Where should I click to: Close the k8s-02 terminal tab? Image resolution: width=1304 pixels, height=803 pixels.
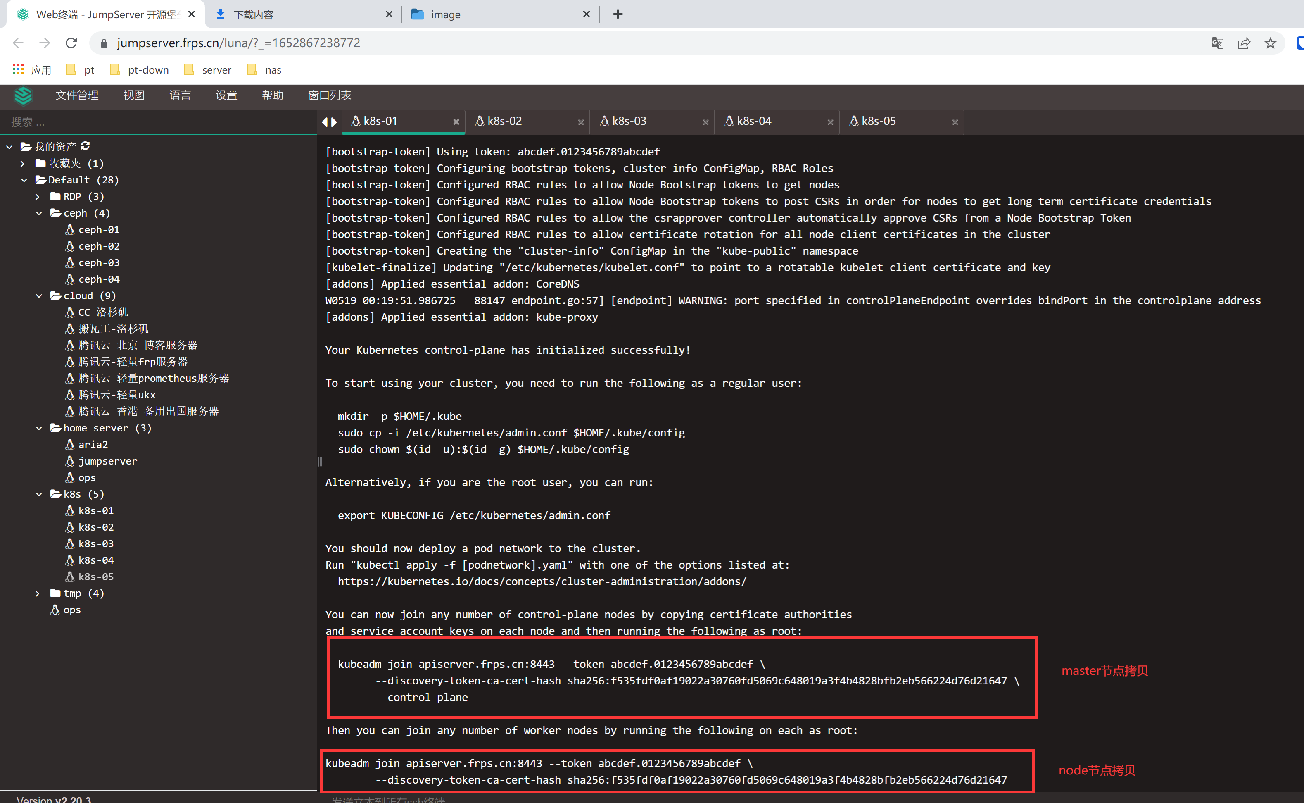581,122
